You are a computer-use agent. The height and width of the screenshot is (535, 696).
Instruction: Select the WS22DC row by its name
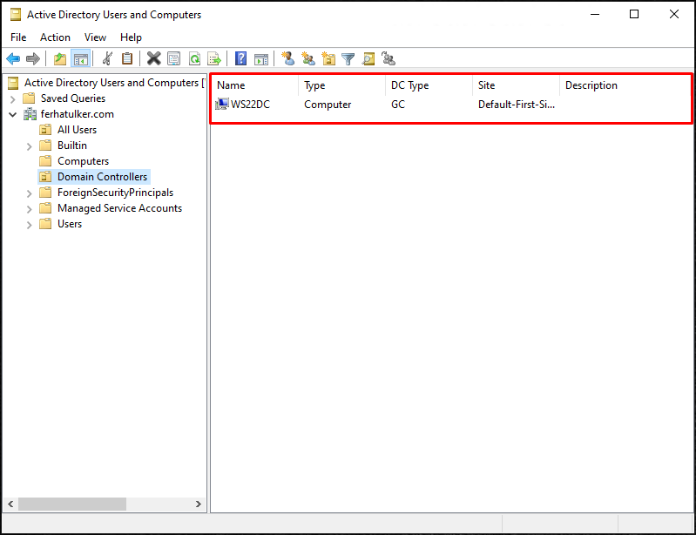(250, 105)
